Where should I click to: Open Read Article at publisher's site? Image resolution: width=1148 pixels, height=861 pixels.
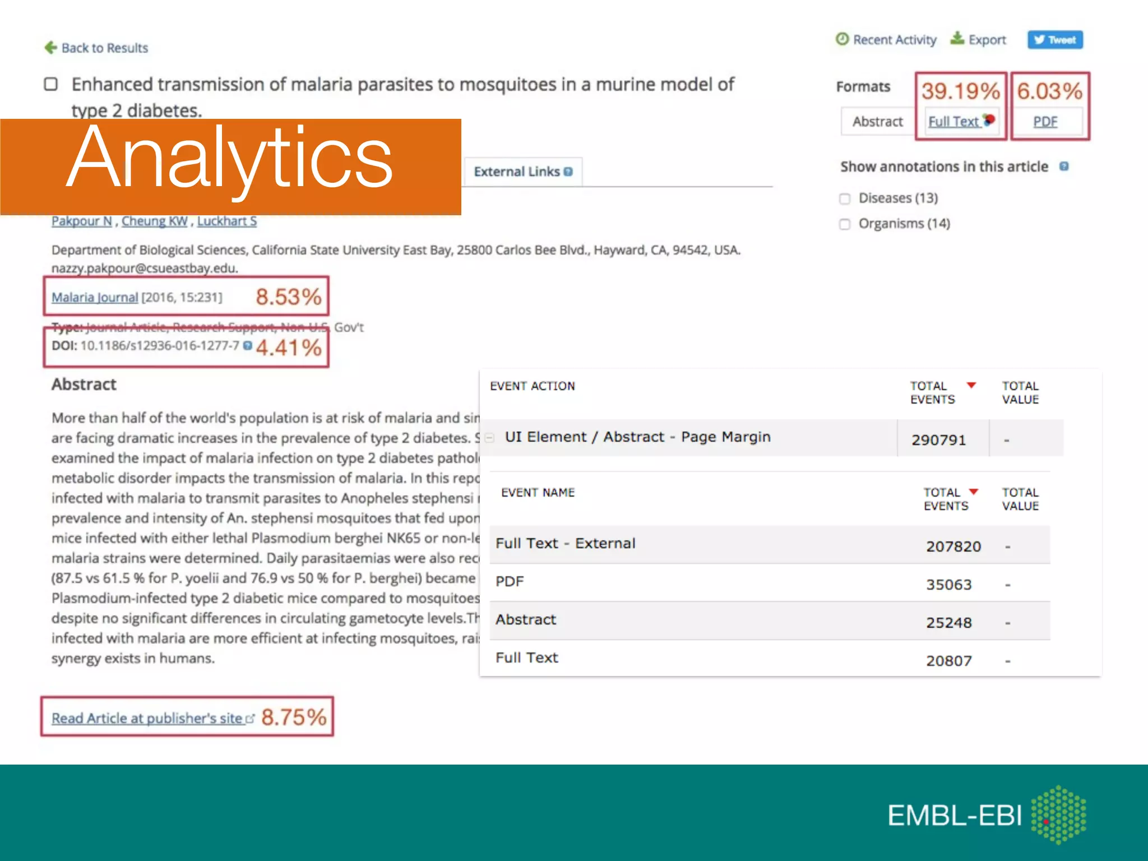tap(147, 718)
